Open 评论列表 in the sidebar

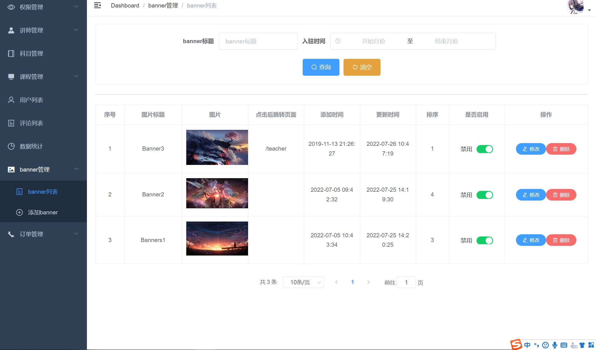point(31,123)
